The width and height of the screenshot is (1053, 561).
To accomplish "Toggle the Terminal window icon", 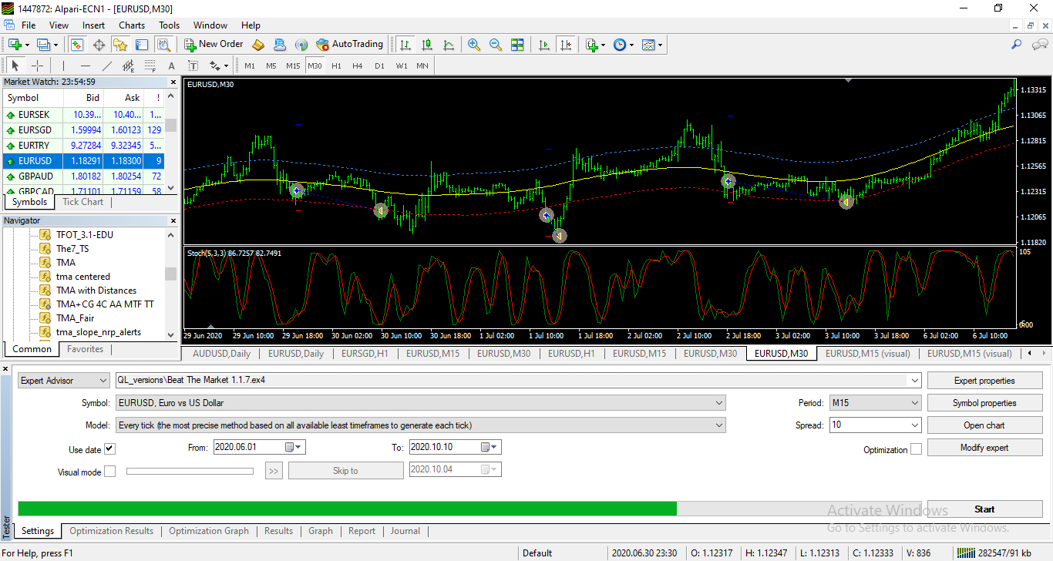I will click(x=143, y=45).
